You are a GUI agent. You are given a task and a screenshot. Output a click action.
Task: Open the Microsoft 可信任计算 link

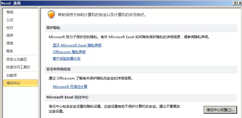(70, 86)
